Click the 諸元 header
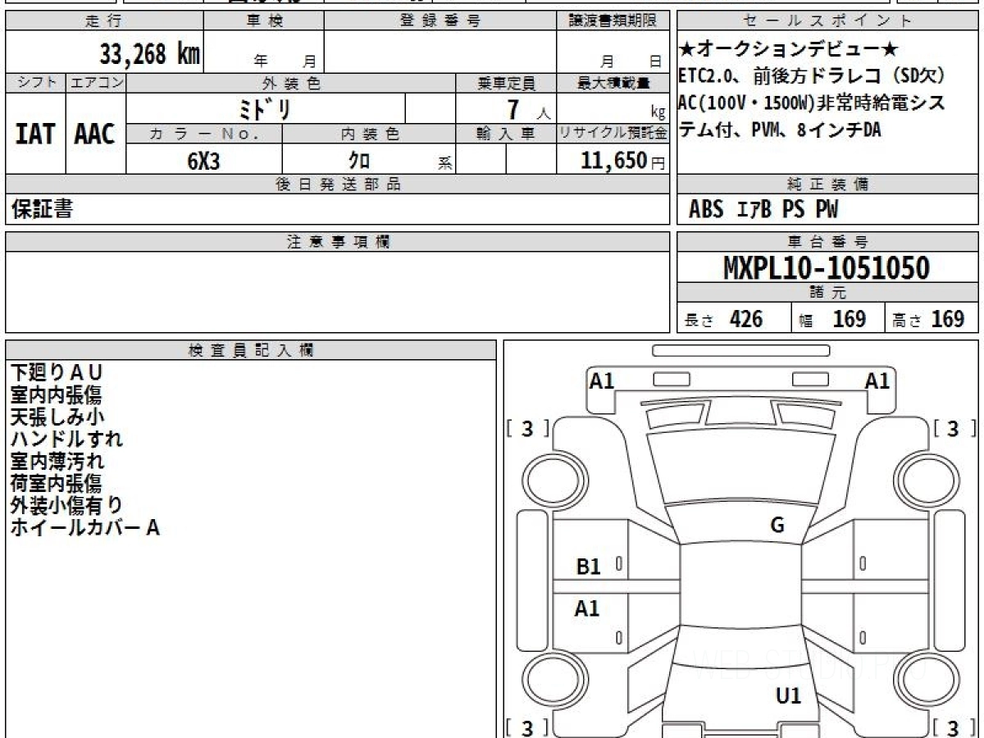The image size is (984, 738). click(x=827, y=293)
